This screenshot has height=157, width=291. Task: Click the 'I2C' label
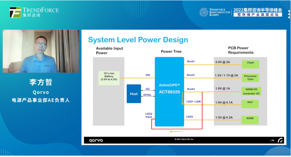pos(147,89)
